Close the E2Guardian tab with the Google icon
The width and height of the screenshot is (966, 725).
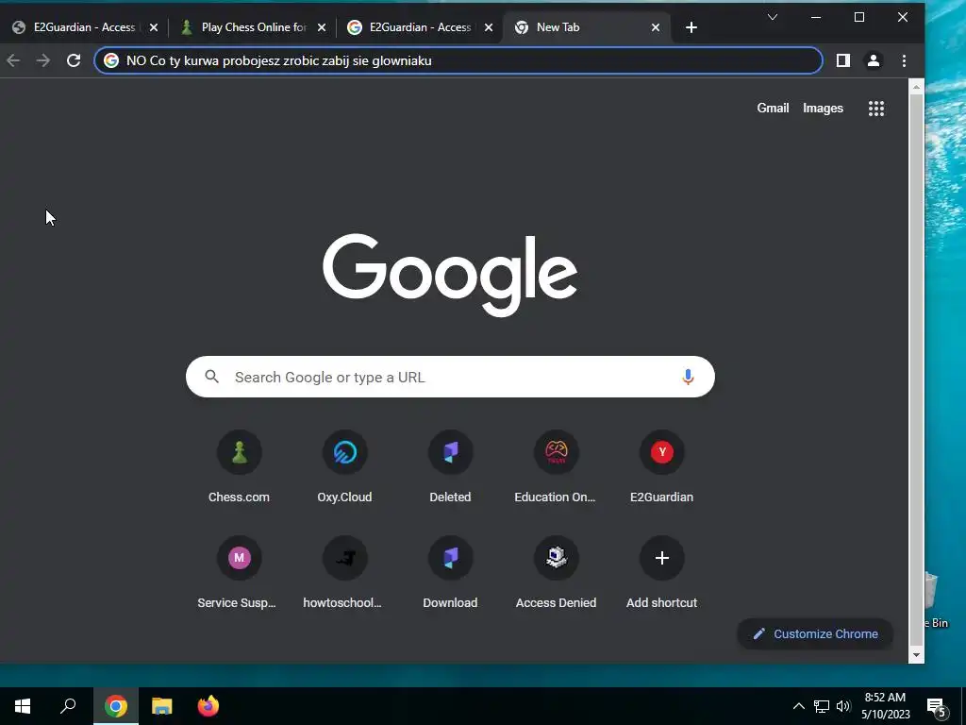click(x=489, y=27)
